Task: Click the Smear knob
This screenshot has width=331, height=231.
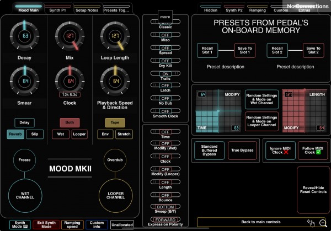Action: pos(24,81)
